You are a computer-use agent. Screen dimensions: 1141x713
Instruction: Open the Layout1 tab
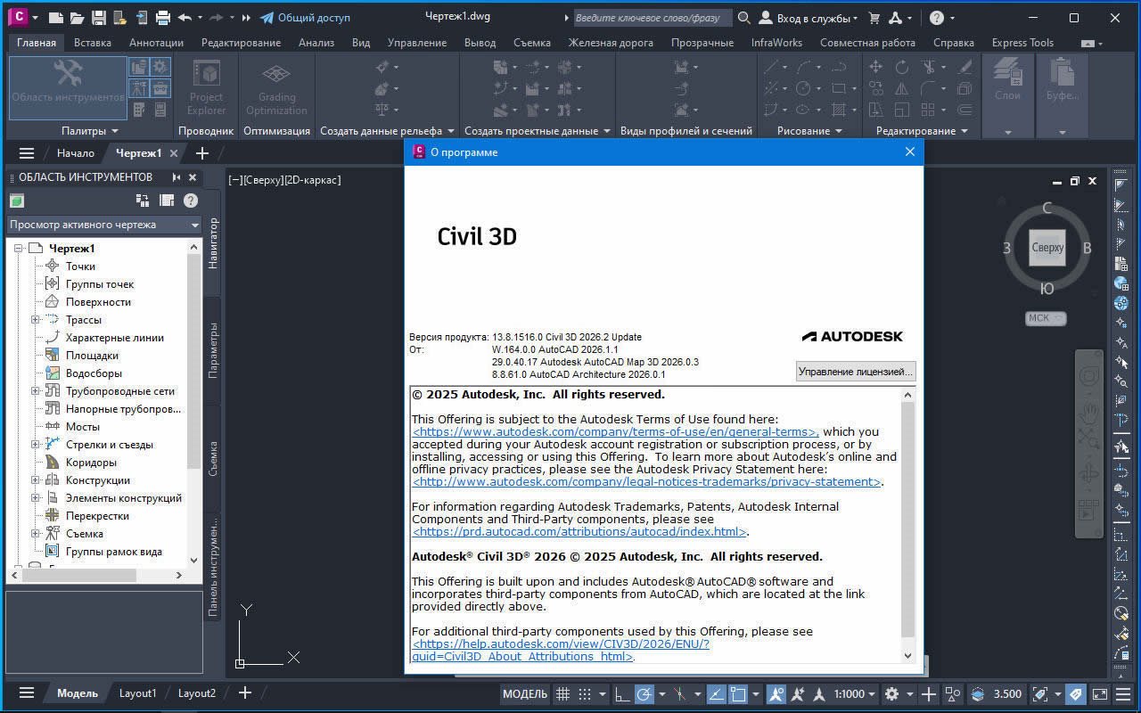(137, 693)
